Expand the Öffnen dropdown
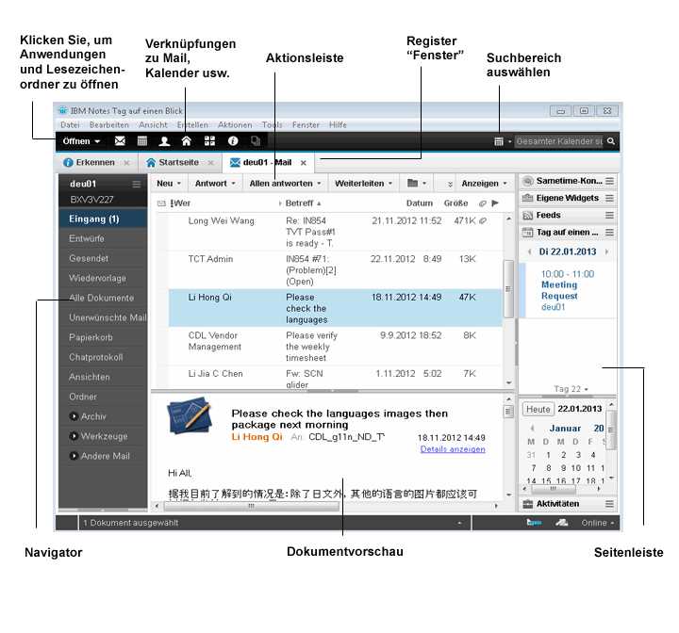Viewport: 679px width, 633px height. coord(81,141)
